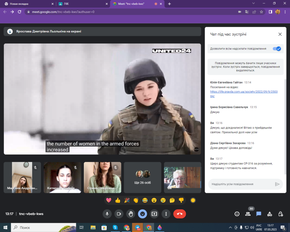Raise your hand in the meeting
The height and width of the screenshot is (232, 290).
(x=131, y=214)
